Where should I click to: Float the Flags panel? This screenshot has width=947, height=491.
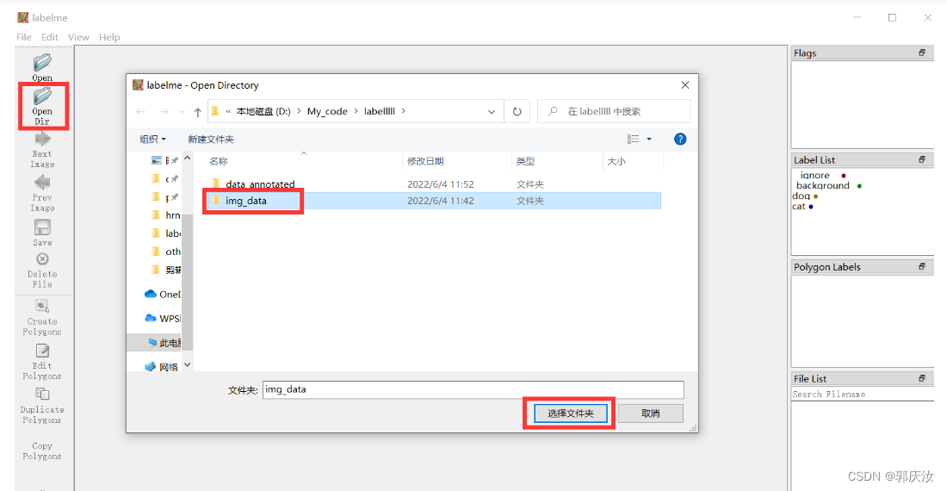[922, 53]
